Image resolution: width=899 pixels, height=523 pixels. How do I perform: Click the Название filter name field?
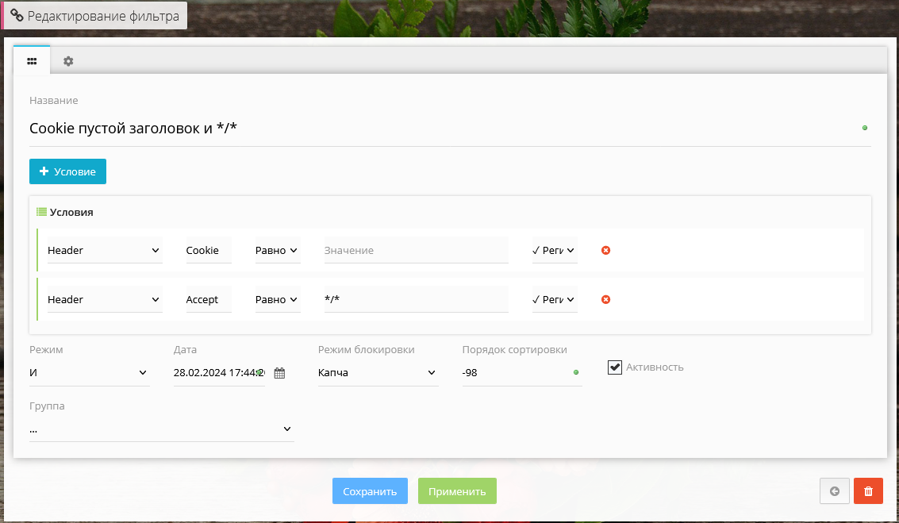click(444, 128)
